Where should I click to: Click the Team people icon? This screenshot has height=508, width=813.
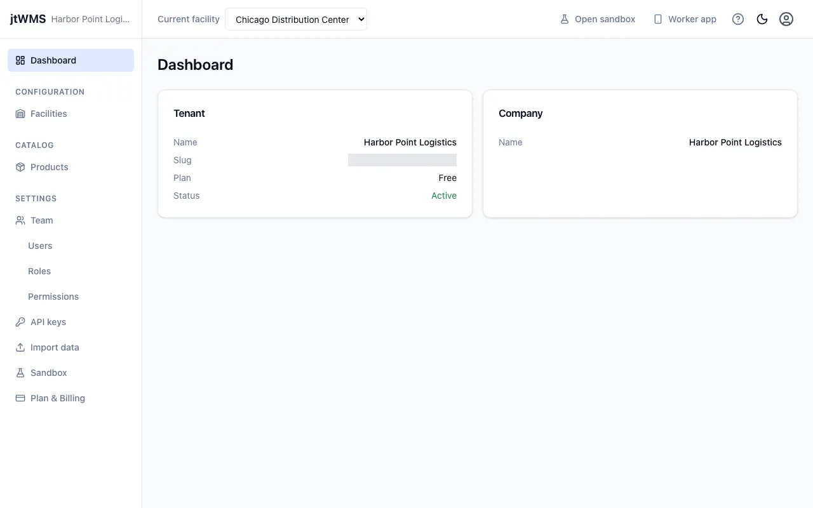pos(20,220)
